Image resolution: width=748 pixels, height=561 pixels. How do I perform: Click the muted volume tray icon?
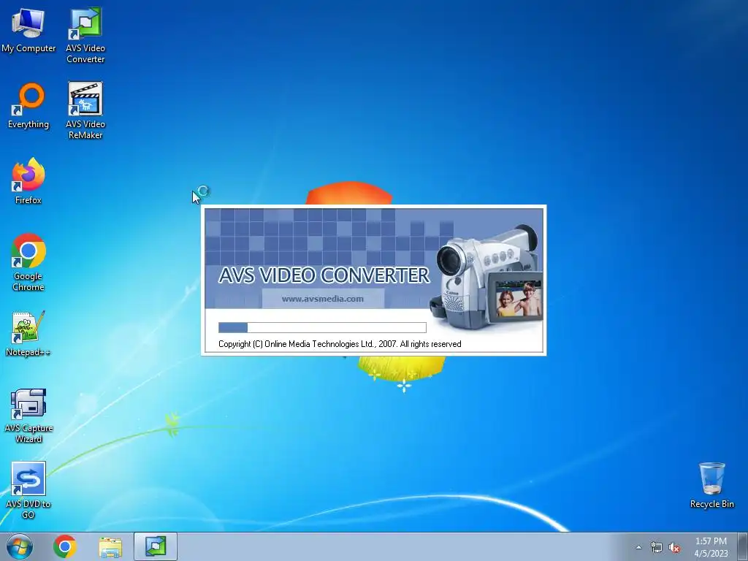(674, 547)
